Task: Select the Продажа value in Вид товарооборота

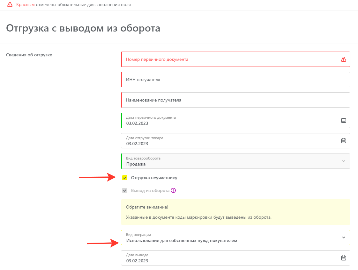Action: [x=136, y=164]
